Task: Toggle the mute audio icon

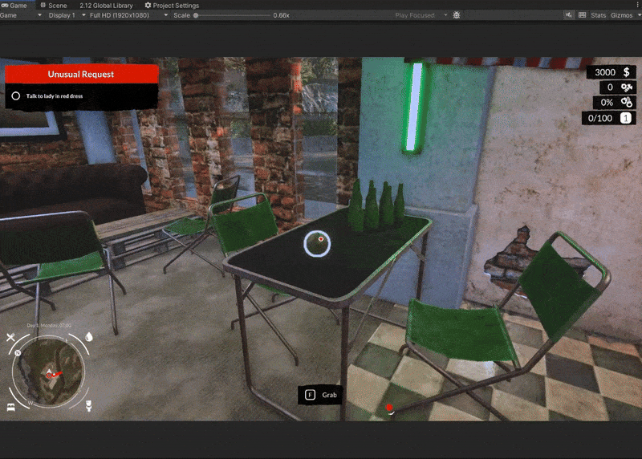Action: click(x=570, y=15)
